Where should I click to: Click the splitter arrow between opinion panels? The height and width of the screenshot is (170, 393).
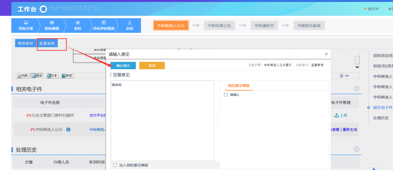[219, 120]
